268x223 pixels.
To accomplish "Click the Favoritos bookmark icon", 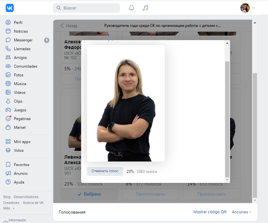I will coord(8,165).
